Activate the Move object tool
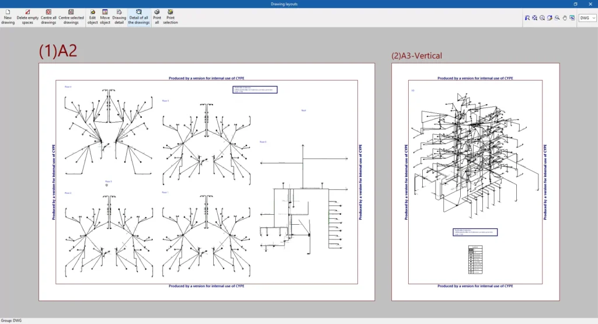Screen dimensions: 598x324 105,16
